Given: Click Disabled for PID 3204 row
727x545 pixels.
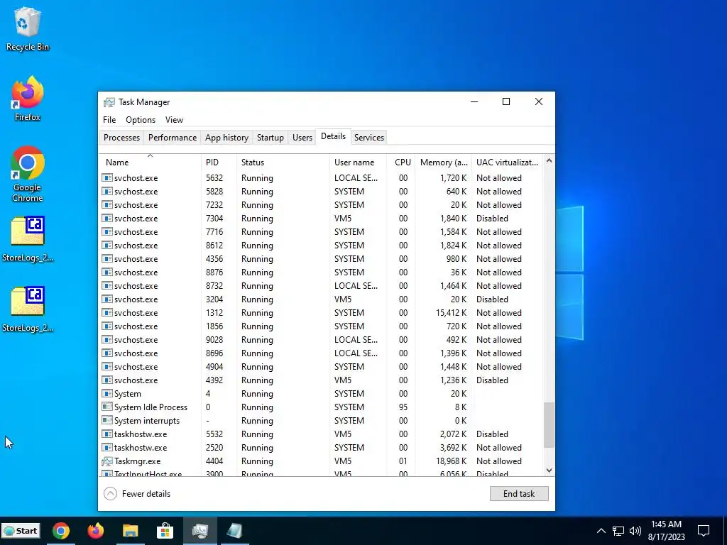Looking at the screenshot, I should tap(492, 299).
